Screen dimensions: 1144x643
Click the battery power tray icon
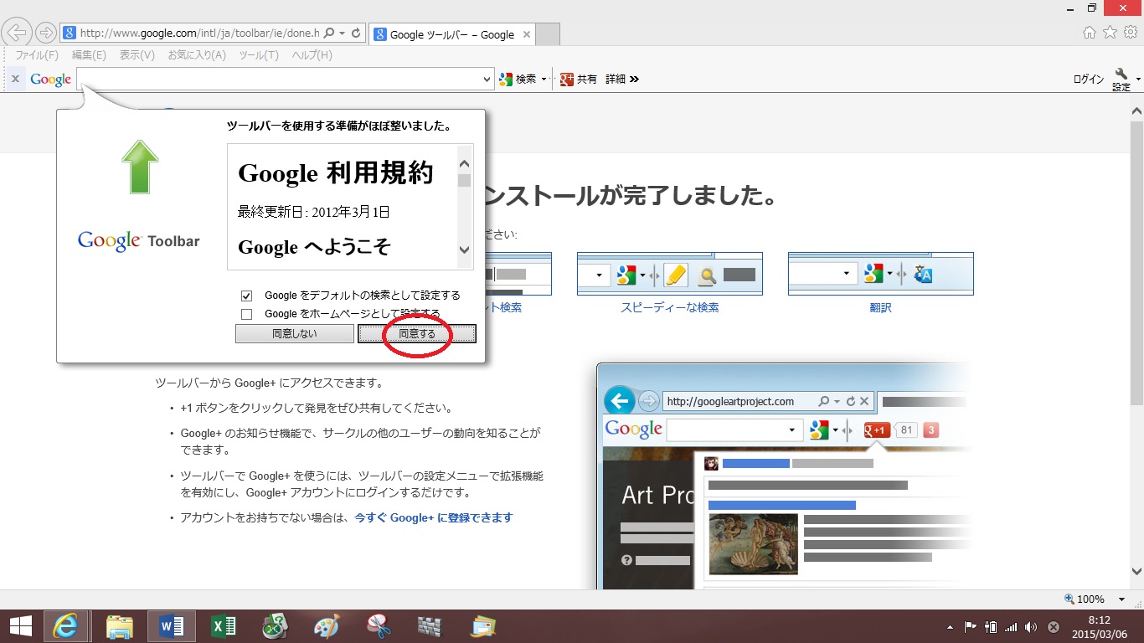(991, 626)
